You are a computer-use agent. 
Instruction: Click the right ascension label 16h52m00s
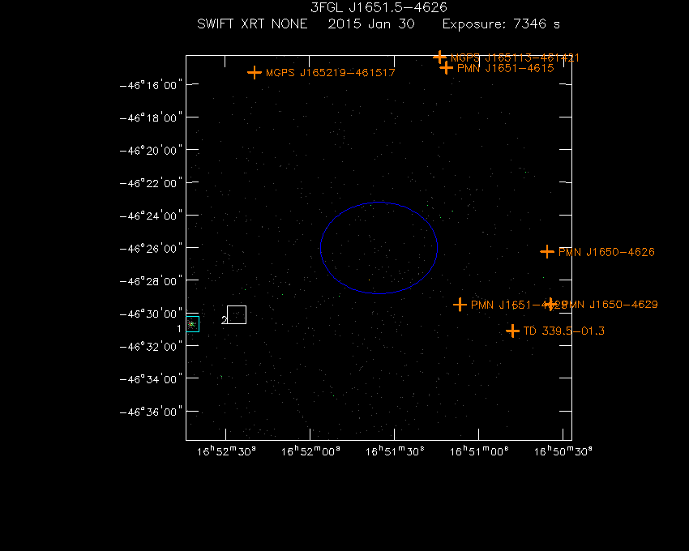310,451
